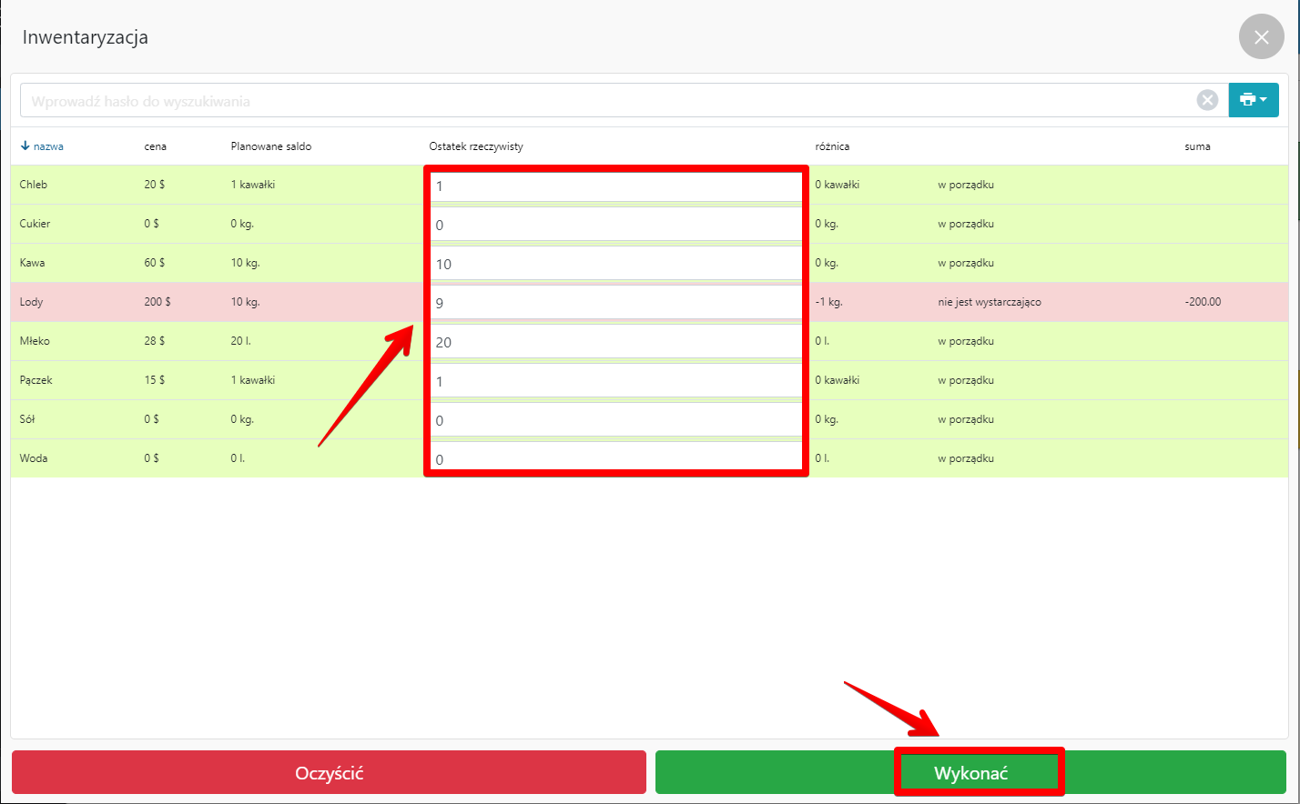Sort by the nazwa column header
Viewport: 1300px width, 804px height.
[47, 146]
